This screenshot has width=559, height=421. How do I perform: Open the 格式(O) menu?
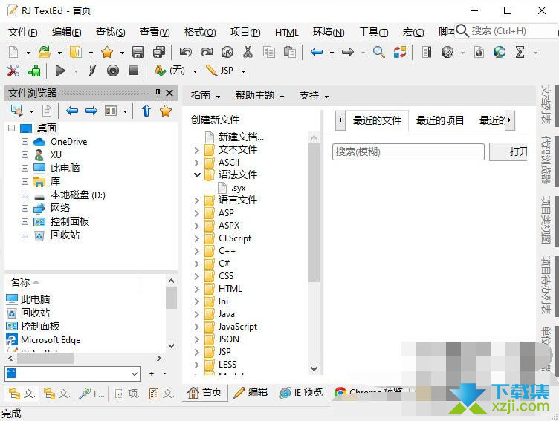coord(200,32)
